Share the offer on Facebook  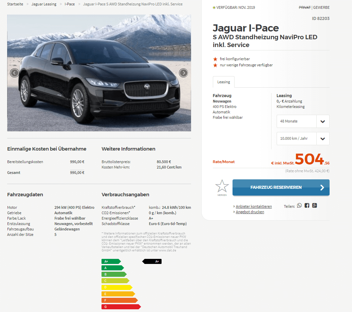point(307,205)
